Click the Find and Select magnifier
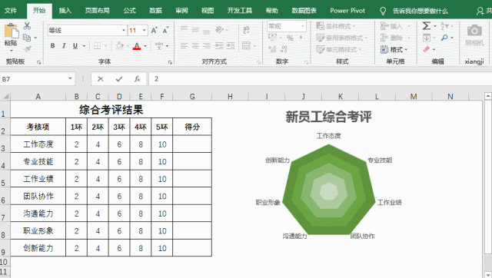The height and width of the screenshot is (278, 492). (444, 38)
